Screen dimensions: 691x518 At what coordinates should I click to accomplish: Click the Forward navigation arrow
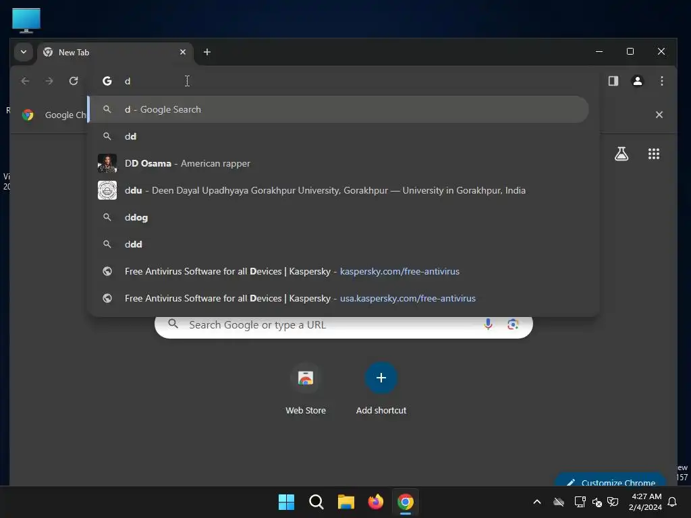click(x=49, y=81)
